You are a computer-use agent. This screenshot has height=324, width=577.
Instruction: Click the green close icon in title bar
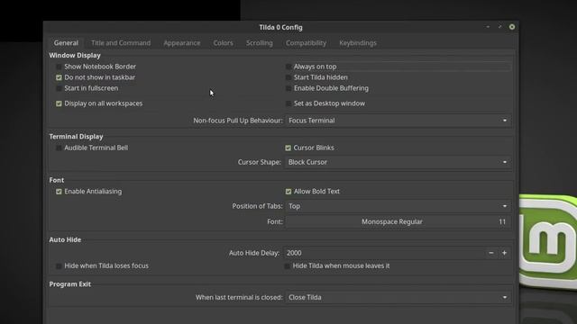click(x=512, y=27)
